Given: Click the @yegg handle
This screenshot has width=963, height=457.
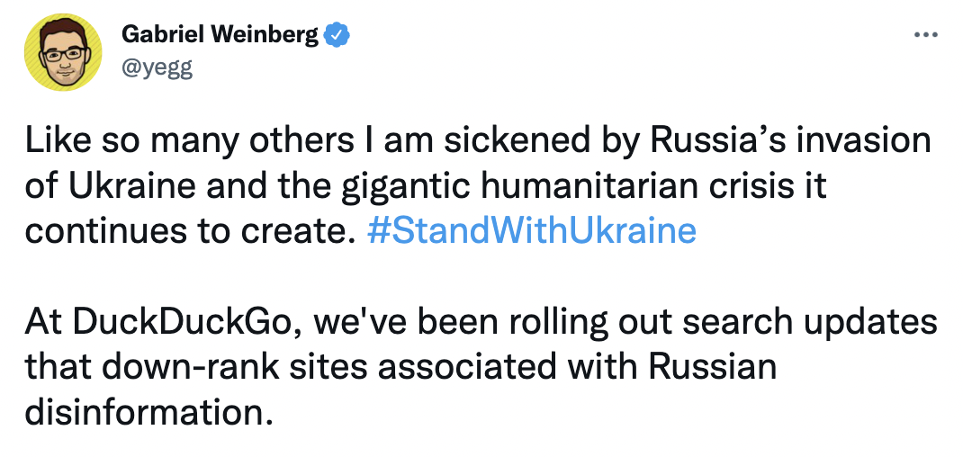Looking at the screenshot, I should coord(157,69).
